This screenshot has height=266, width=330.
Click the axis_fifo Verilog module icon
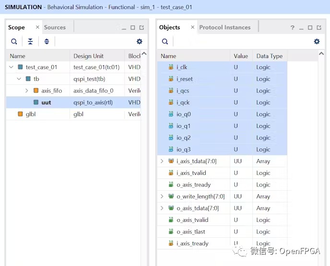(x=36, y=91)
